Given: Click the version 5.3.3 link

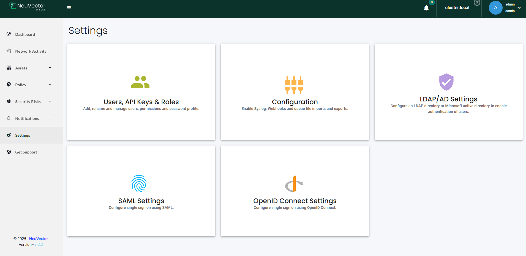Looking at the screenshot, I should coord(39,244).
